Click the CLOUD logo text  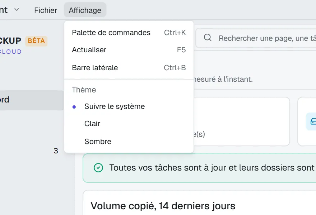coord(11,52)
